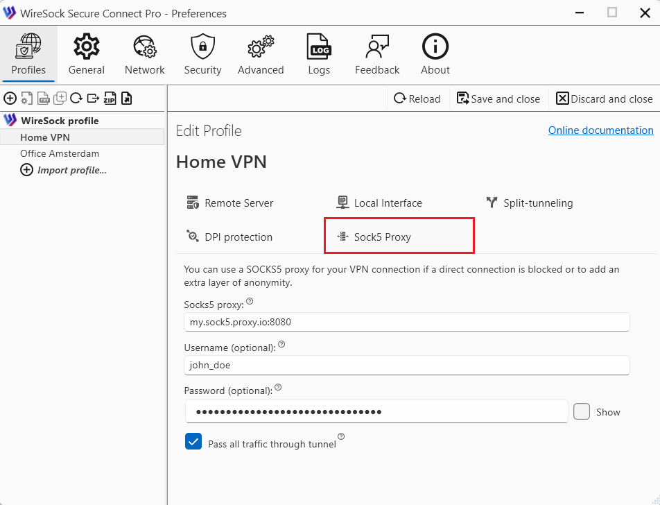Open the Online documentation link
660x505 pixels.
(x=600, y=130)
